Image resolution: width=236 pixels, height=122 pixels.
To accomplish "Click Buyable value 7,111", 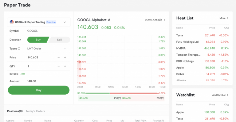I will click(22, 74).
